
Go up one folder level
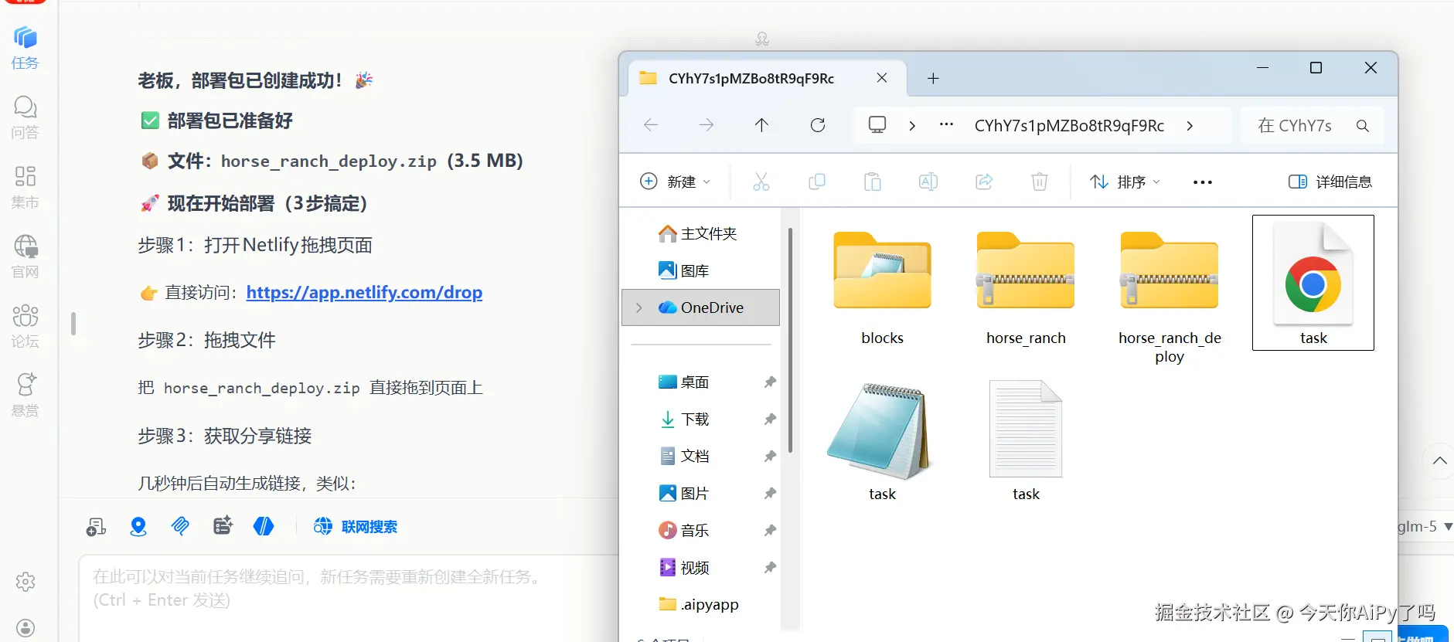click(x=761, y=125)
